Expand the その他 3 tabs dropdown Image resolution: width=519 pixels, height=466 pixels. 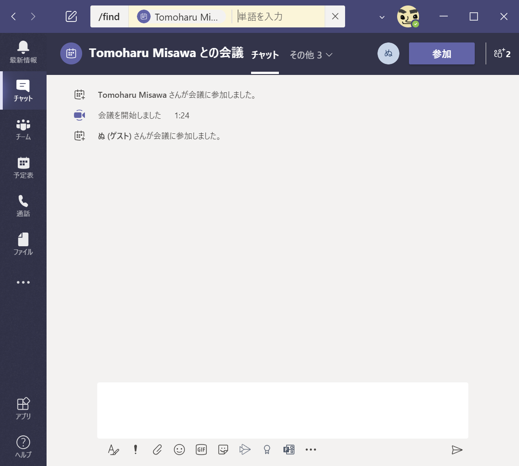tap(311, 55)
